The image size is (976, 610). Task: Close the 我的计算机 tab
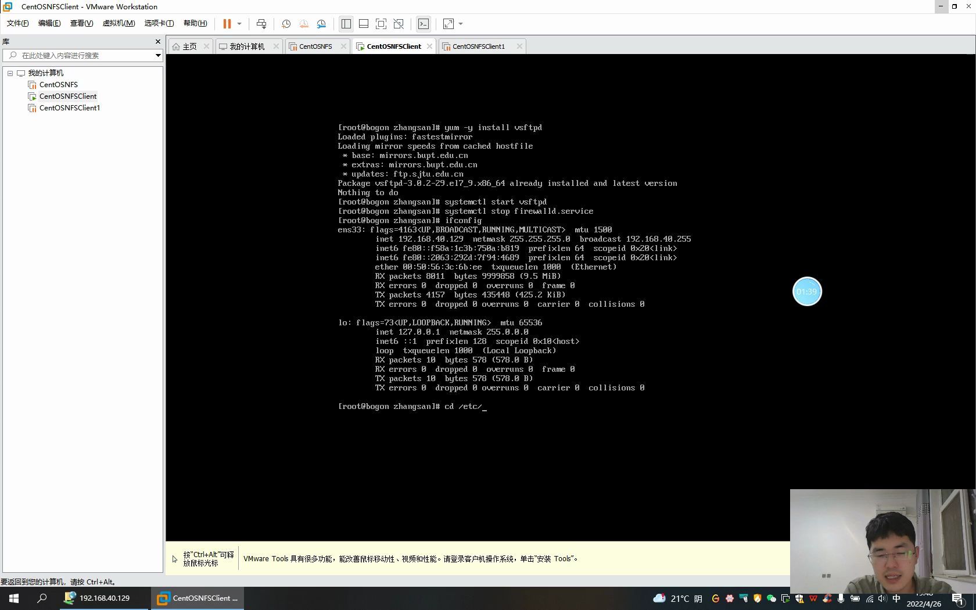[x=276, y=46]
